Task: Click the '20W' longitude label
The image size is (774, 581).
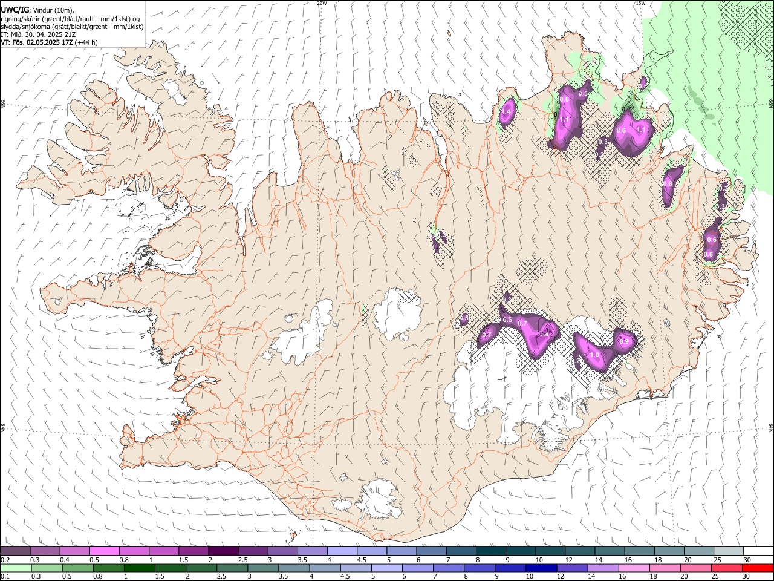Action: click(322, 3)
